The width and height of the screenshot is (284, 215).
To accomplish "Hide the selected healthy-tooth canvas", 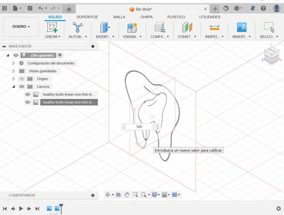I will [28, 102].
